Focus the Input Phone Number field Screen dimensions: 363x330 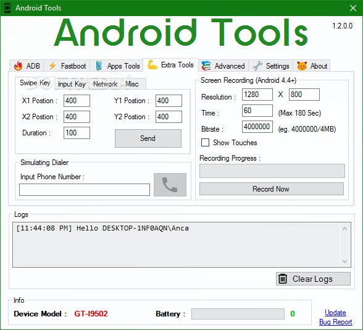point(85,190)
